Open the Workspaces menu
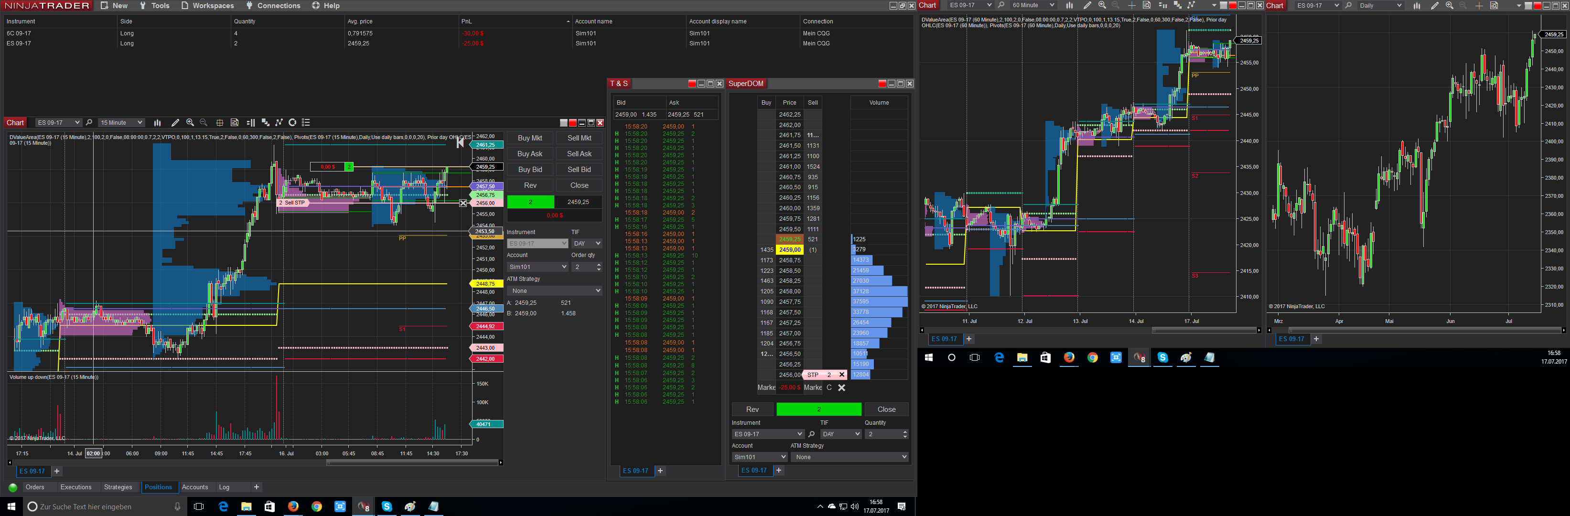Viewport: 1570px width, 516px height. click(207, 5)
